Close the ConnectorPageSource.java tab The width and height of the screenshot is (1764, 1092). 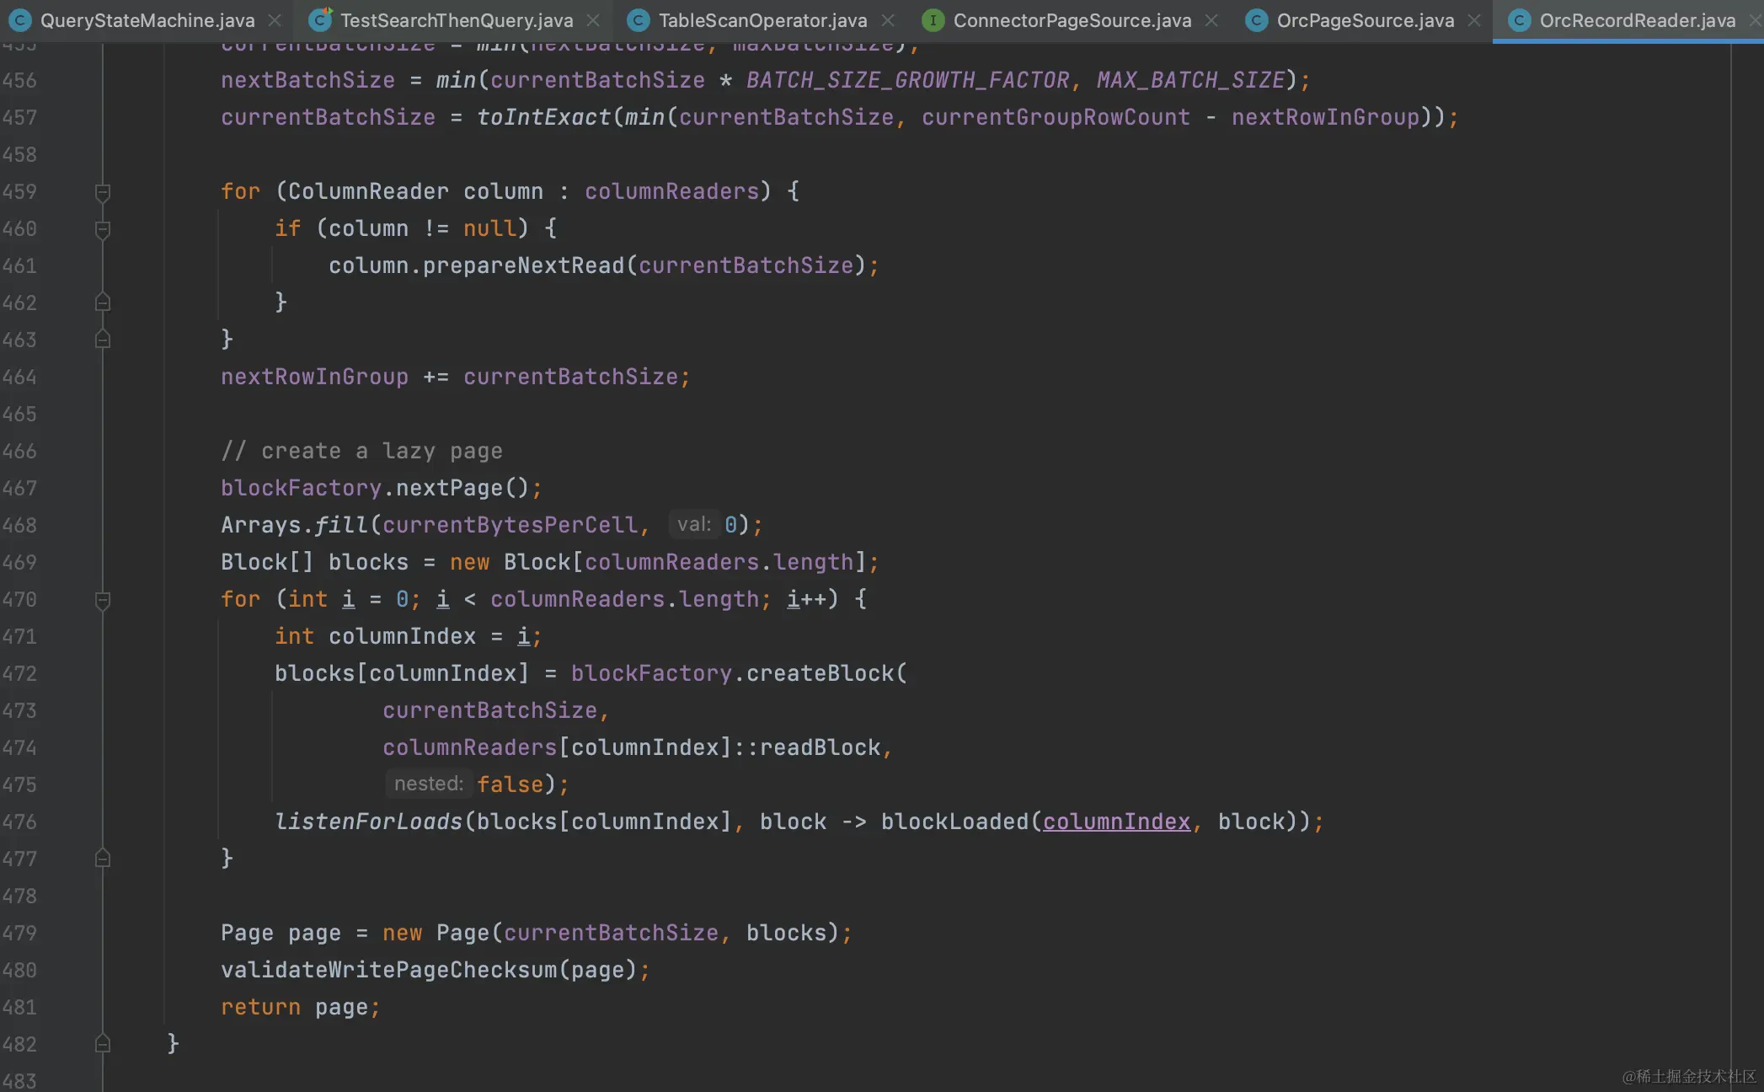click(1211, 20)
